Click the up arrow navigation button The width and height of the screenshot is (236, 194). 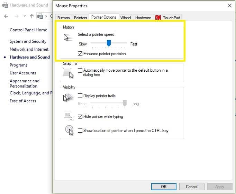[x=32, y=16]
